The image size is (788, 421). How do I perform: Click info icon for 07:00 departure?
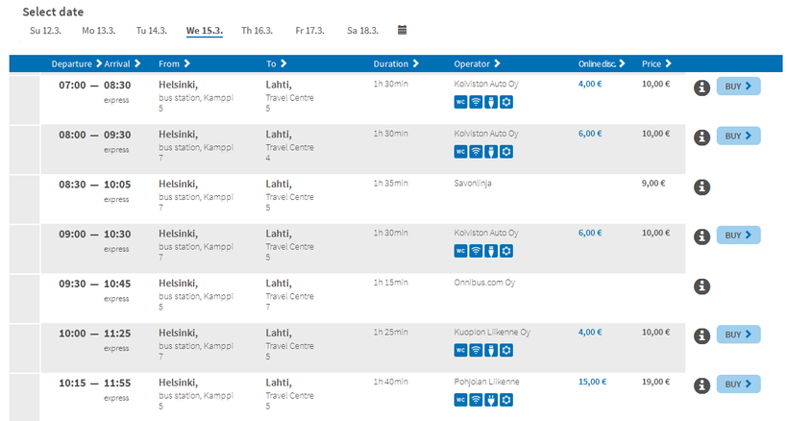point(702,87)
